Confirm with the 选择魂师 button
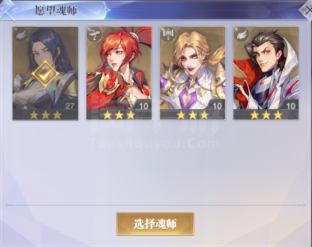The height and width of the screenshot is (247, 312). [x=155, y=224]
